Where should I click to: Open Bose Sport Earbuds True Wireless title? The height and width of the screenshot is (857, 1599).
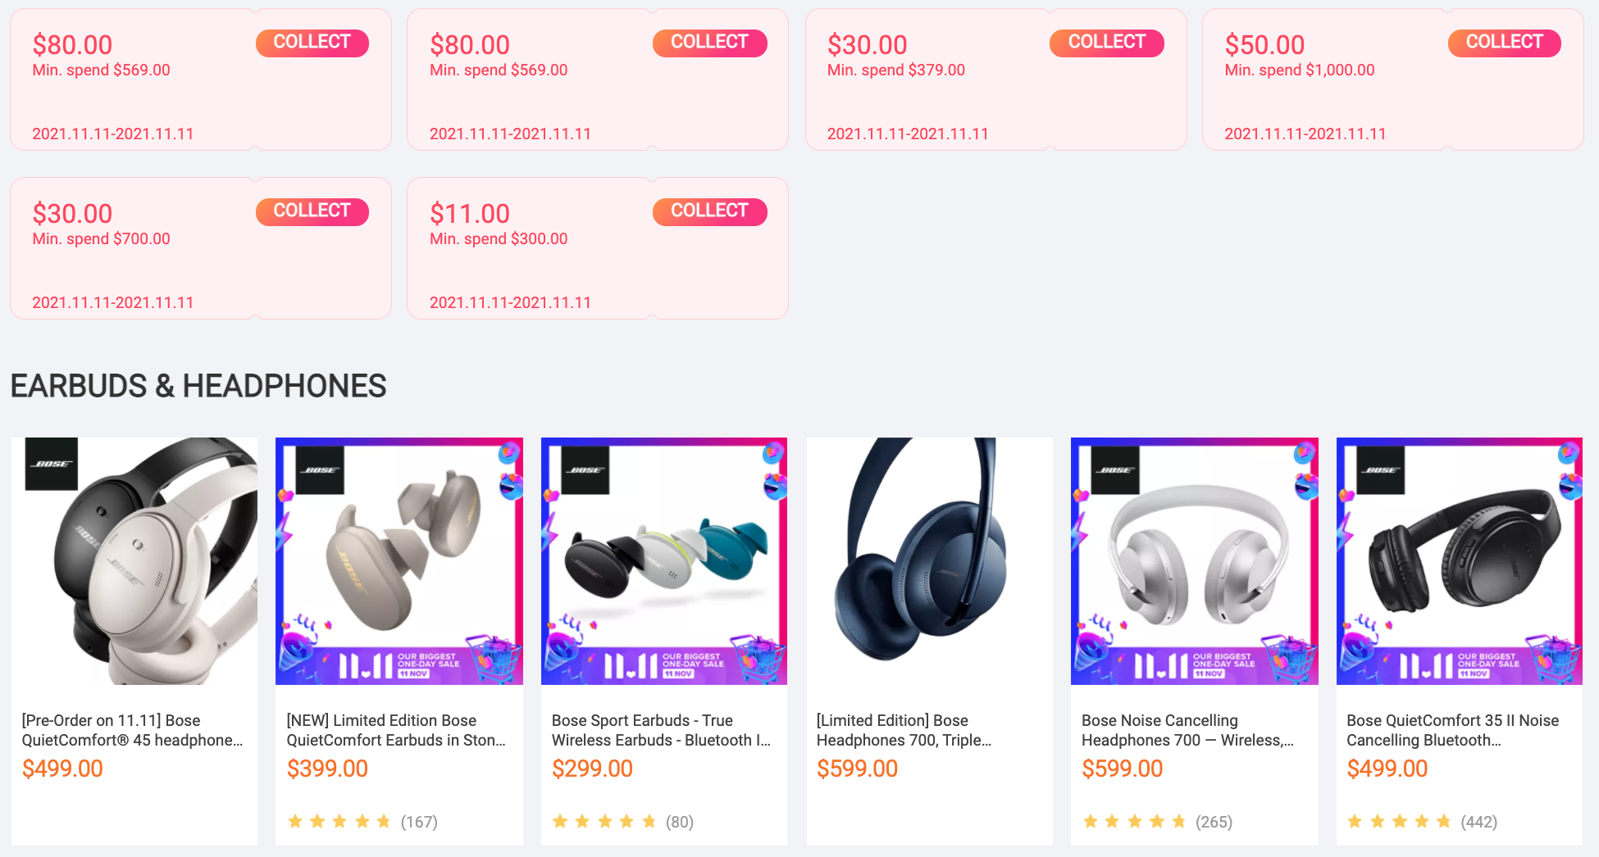pyautogui.click(x=661, y=730)
